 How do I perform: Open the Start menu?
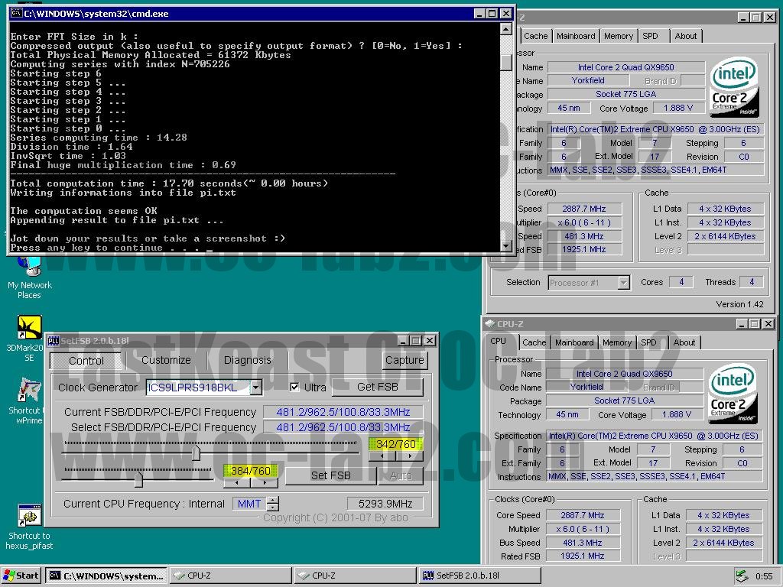pyautogui.click(x=21, y=576)
